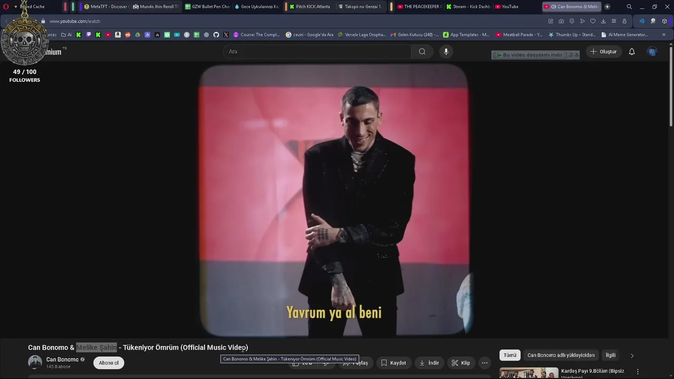The image size is (674, 379).
Task: Click the YouTube search magnifier button
Action: [x=422, y=52]
